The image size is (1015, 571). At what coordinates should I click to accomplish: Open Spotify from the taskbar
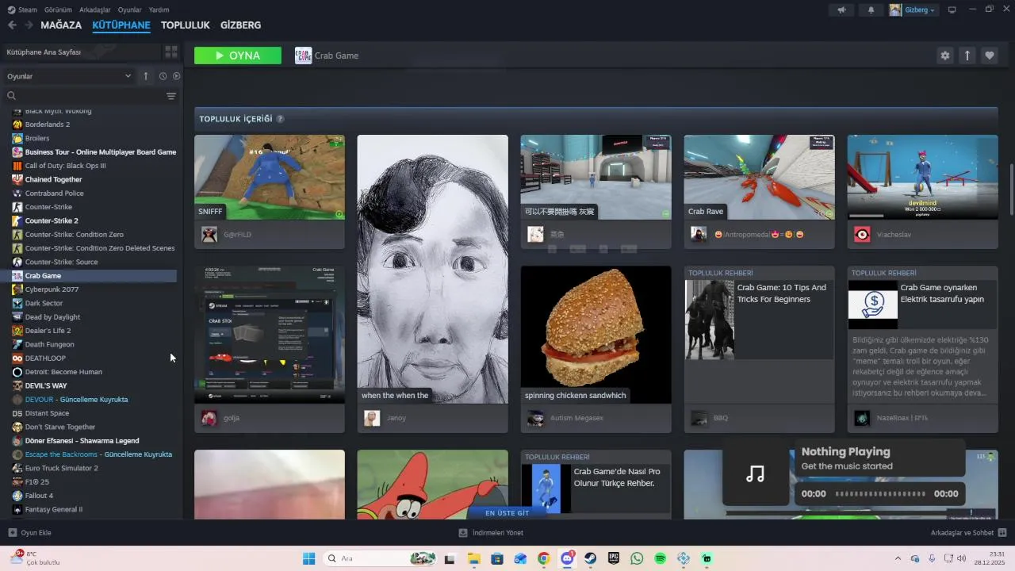click(661, 558)
